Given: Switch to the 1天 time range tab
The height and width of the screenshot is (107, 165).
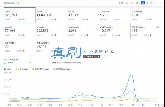Looking at the screenshot, I should [x=126, y=3].
